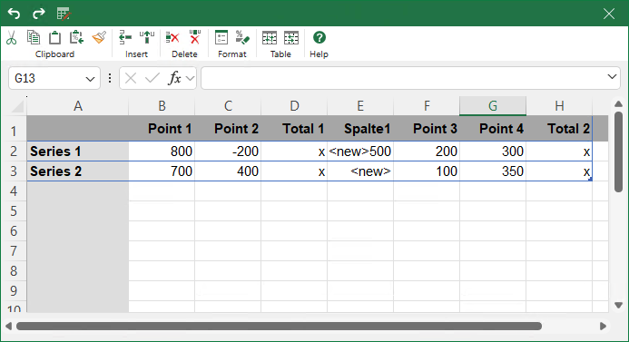Click the Delete row icon
This screenshot has width=629, height=342.
[x=172, y=38]
